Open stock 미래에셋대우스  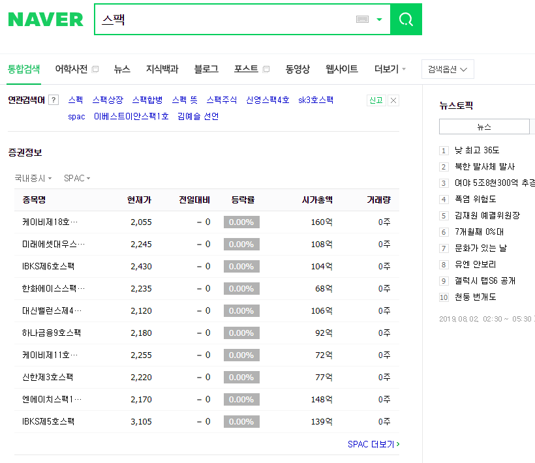click(53, 245)
